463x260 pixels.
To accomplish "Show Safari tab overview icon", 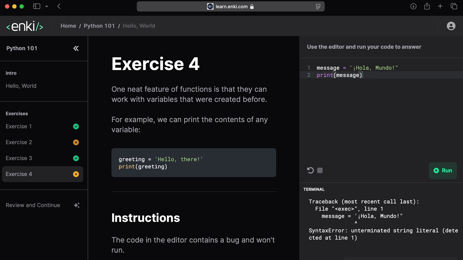I will [x=454, y=6].
